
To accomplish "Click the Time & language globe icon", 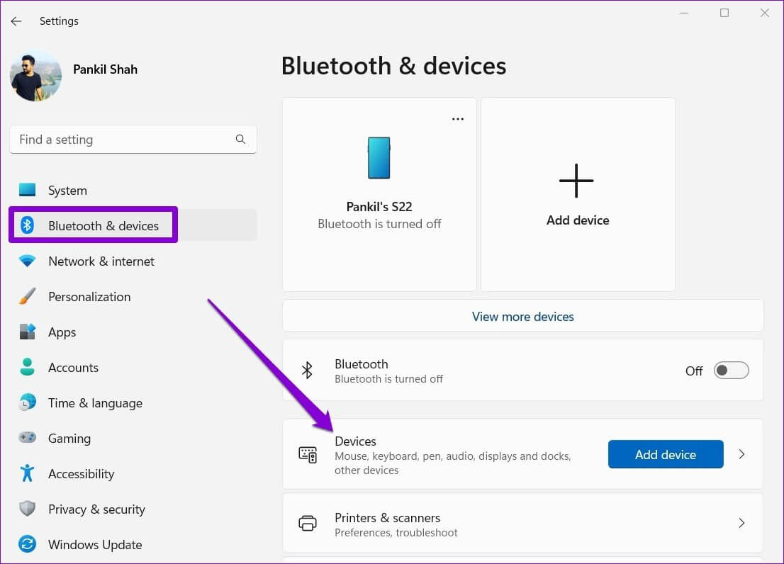I will click(27, 402).
